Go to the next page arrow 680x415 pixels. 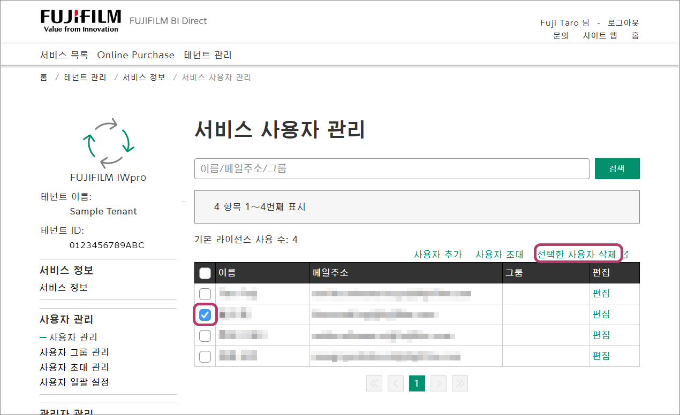click(x=438, y=383)
